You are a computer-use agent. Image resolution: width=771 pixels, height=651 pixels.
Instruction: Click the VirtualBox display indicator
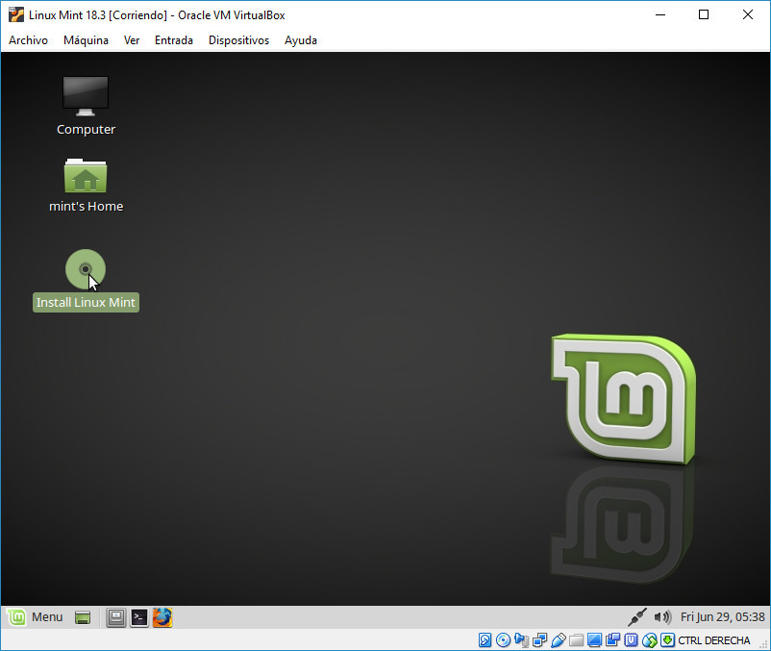pyautogui.click(x=594, y=640)
